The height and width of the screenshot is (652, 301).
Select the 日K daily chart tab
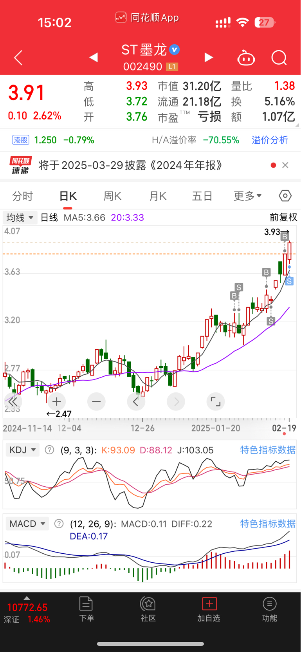(68, 196)
